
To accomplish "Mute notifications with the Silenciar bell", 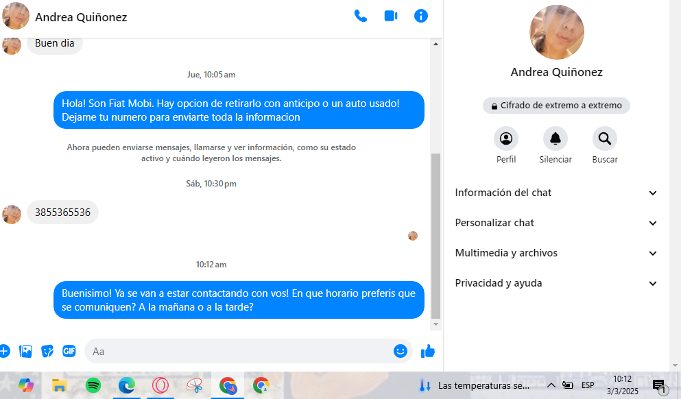I will [555, 138].
